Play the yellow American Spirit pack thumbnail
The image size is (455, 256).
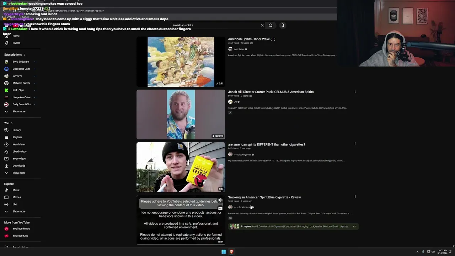click(x=181, y=167)
